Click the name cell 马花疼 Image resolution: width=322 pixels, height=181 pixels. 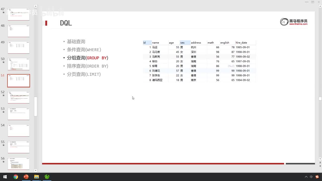click(156, 52)
